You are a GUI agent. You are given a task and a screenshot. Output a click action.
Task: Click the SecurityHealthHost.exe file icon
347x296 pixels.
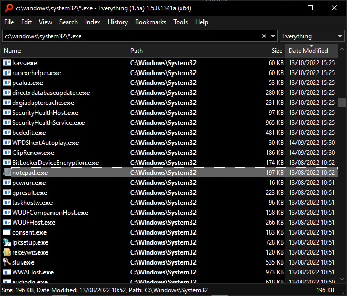coord(7,113)
